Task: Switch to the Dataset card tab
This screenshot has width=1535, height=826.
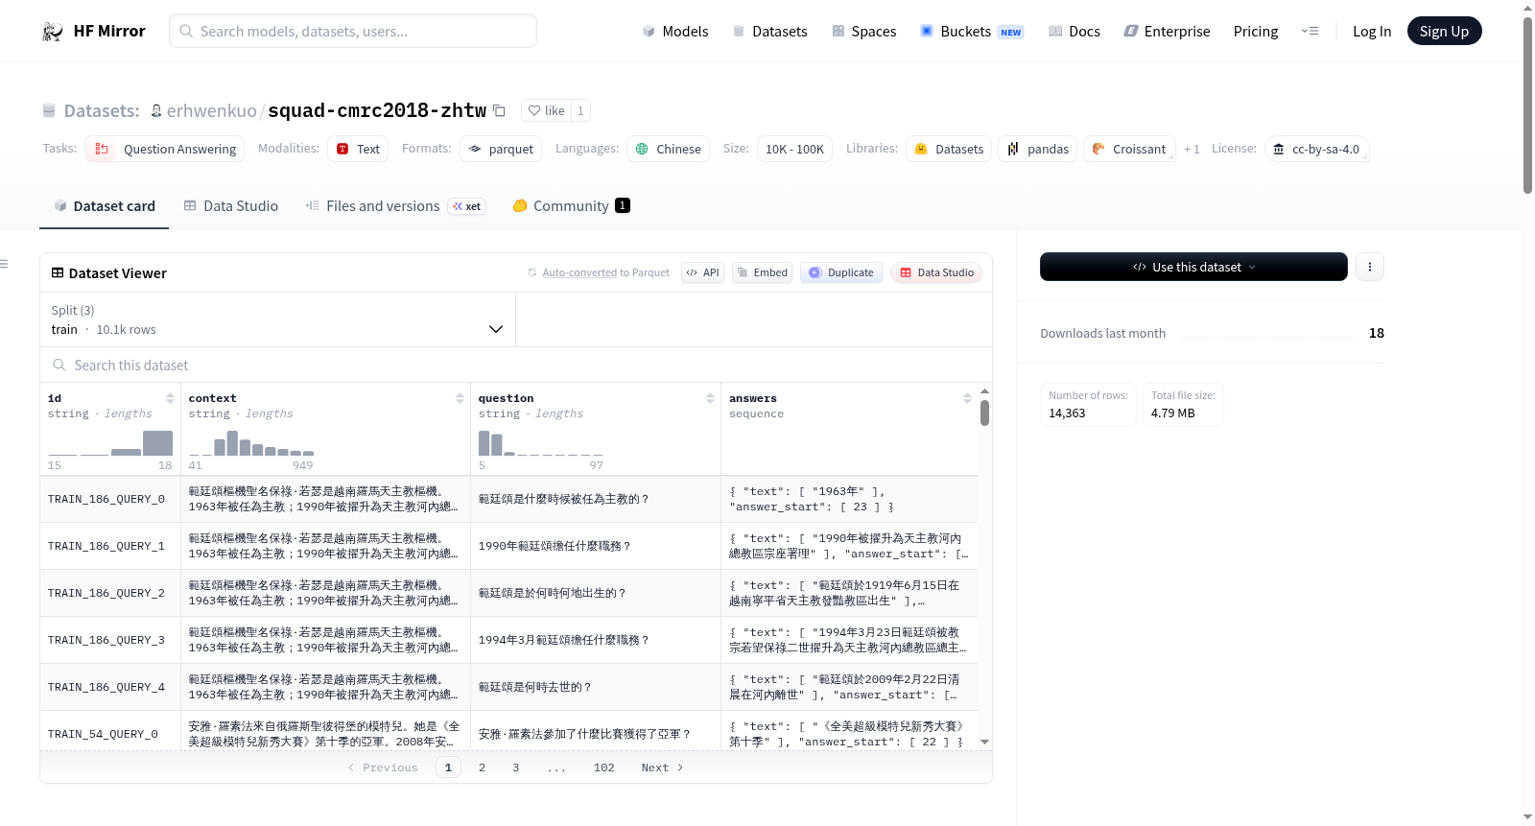Action: coord(105,205)
